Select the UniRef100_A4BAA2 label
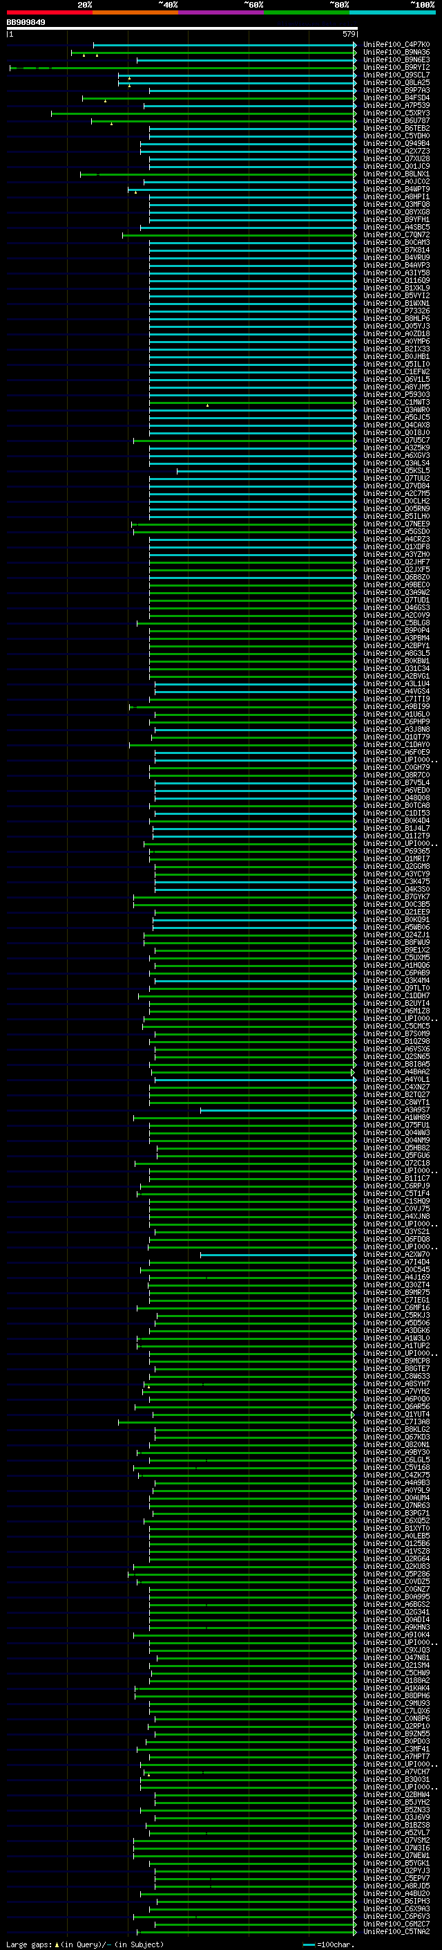Screen dimensions: 442x1950 point(396,1071)
